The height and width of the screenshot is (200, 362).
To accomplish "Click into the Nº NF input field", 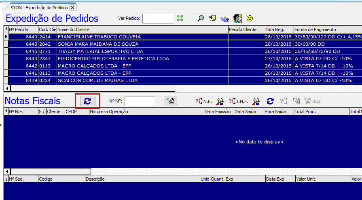I will click(140, 101).
